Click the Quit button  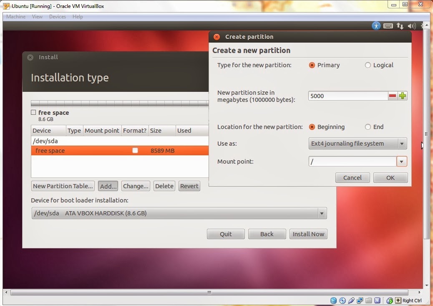point(226,234)
